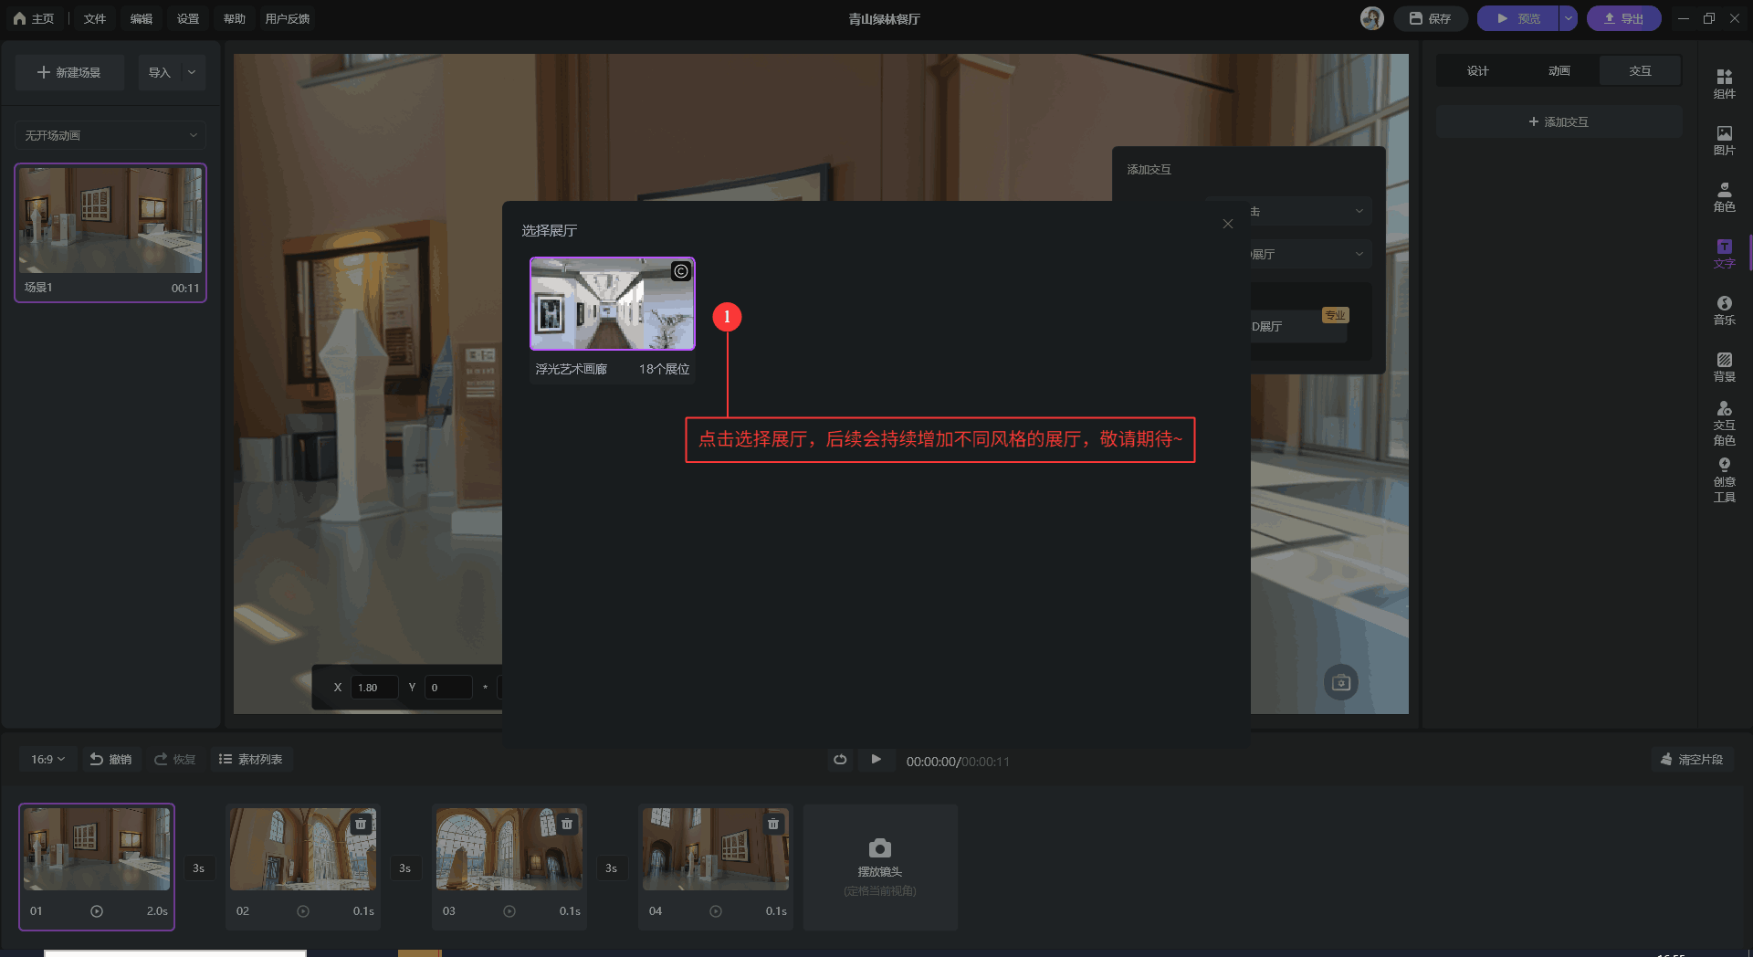The image size is (1753, 957).
Task: Expand the 预览 preview options arrow
Action: point(1568,18)
